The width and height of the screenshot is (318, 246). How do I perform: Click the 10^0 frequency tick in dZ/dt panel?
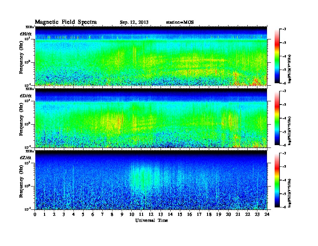click(x=27, y=186)
